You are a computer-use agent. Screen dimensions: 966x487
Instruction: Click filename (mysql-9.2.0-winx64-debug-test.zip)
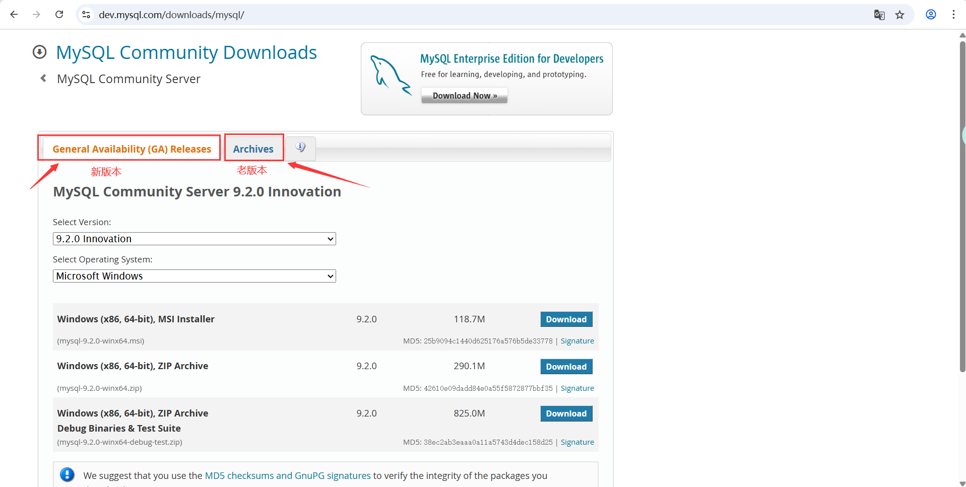pos(120,442)
